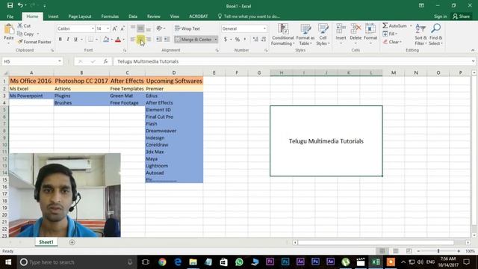This screenshot has width=478, height=269.
Task: Apply Percent style
Action: (238, 40)
